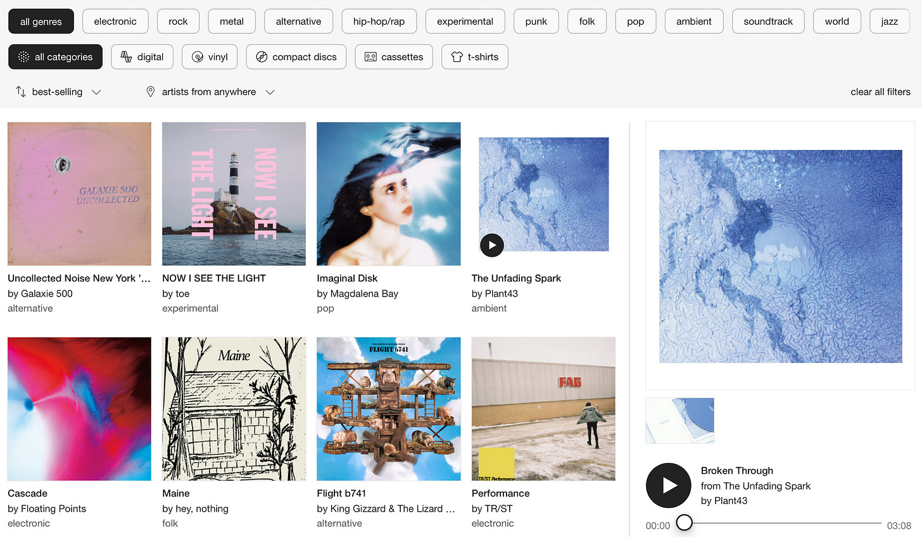Filter by folk genre pill

(x=587, y=22)
